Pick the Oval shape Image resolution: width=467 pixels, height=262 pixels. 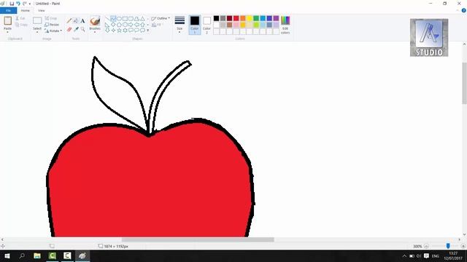click(119, 19)
